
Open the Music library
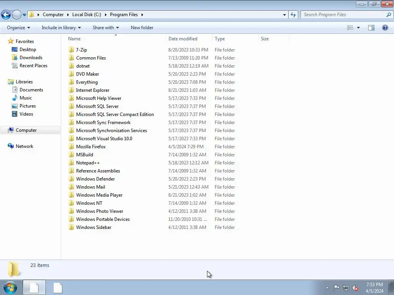click(x=26, y=98)
